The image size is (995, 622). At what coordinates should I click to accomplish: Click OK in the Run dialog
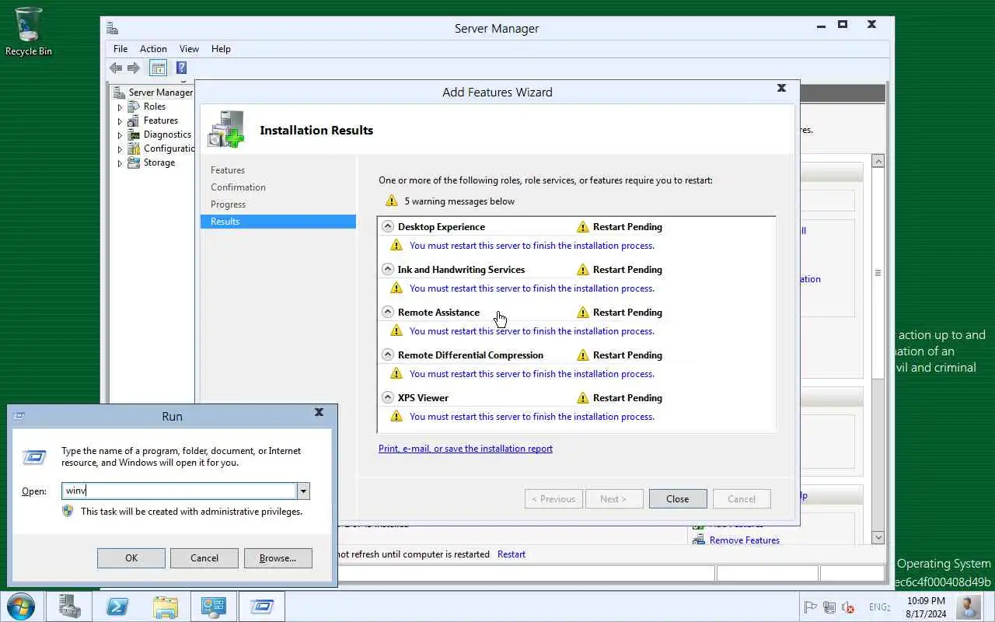pyautogui.click(x=131, y=557)
